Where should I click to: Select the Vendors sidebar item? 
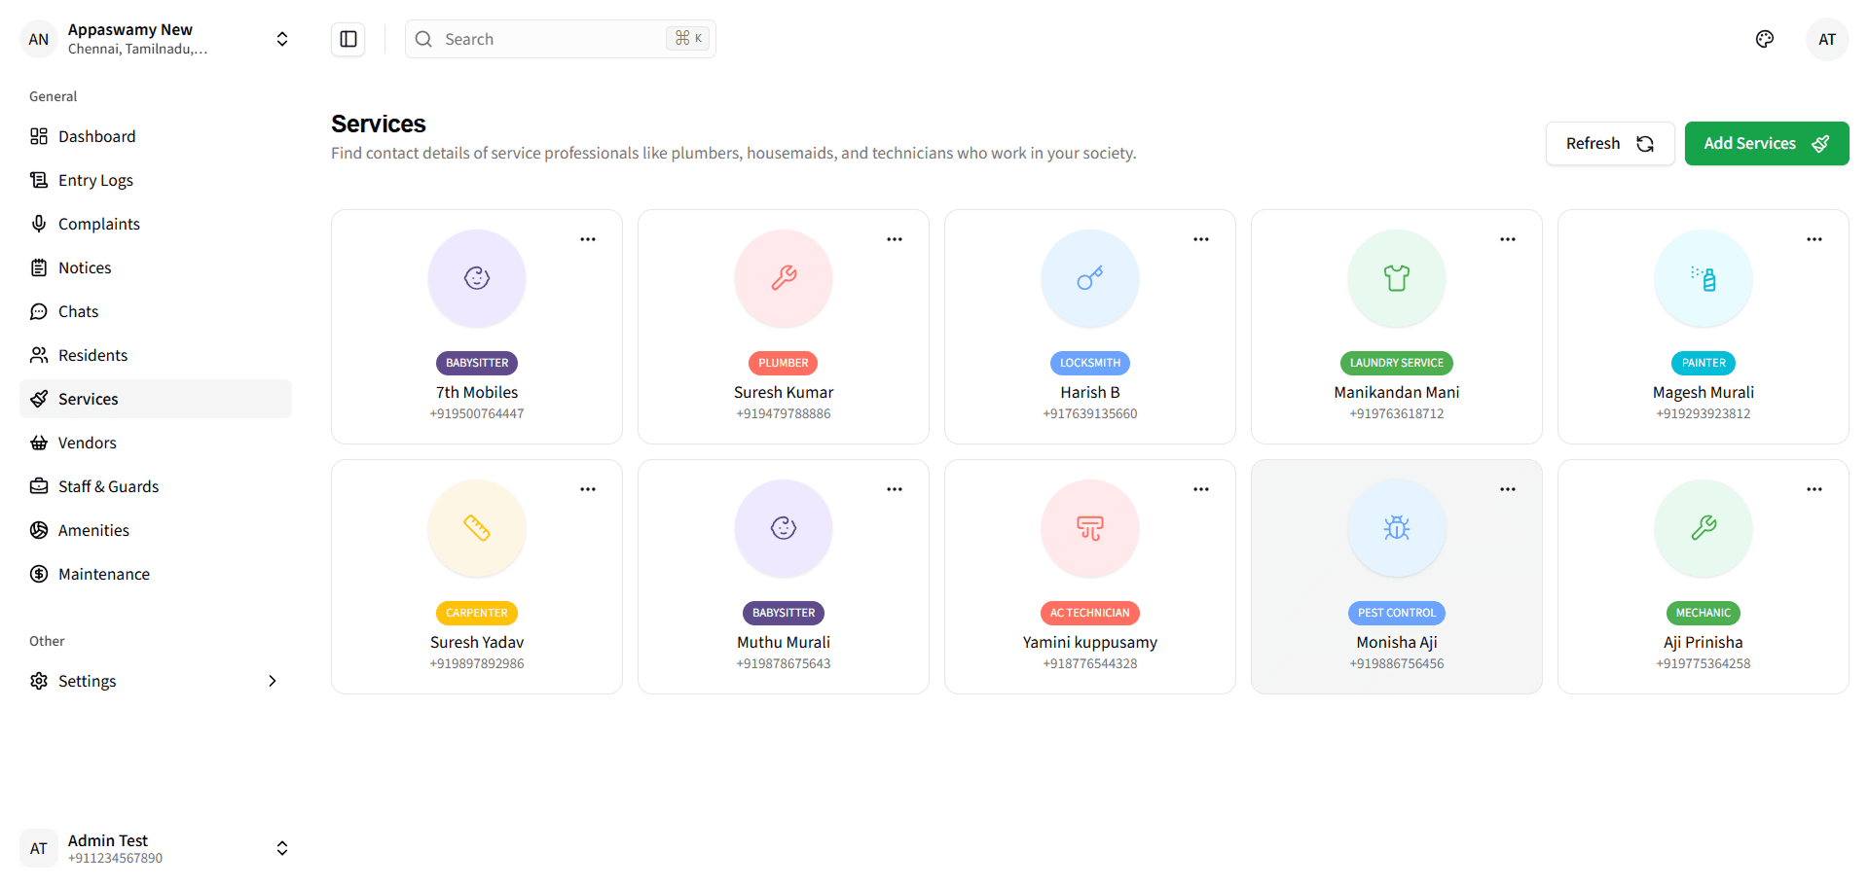tap(87, 443)
